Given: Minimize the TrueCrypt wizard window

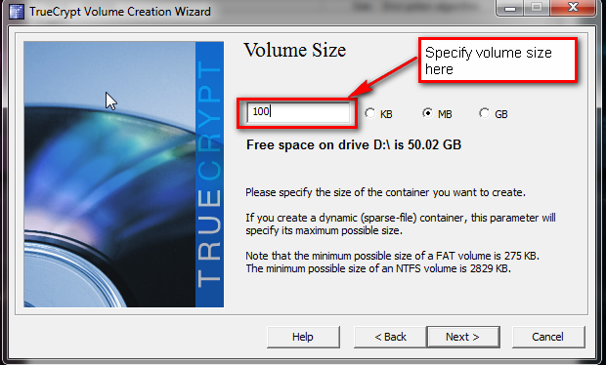Looking at the screenshot, I should pyautogui.click(x=510, y=8).
